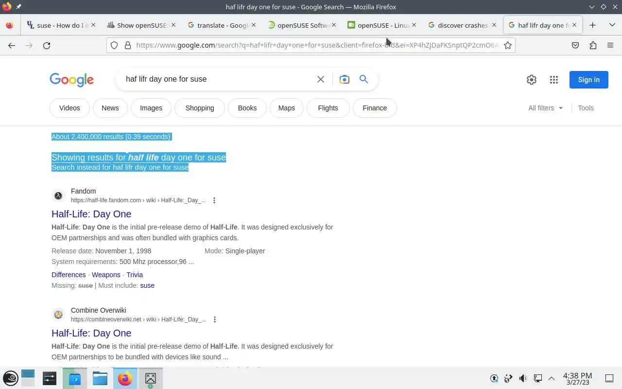Image resolution: width=622 pixels, height=389 pixels.
Task: Click the Google logo
Action: [x=71, y=80]
